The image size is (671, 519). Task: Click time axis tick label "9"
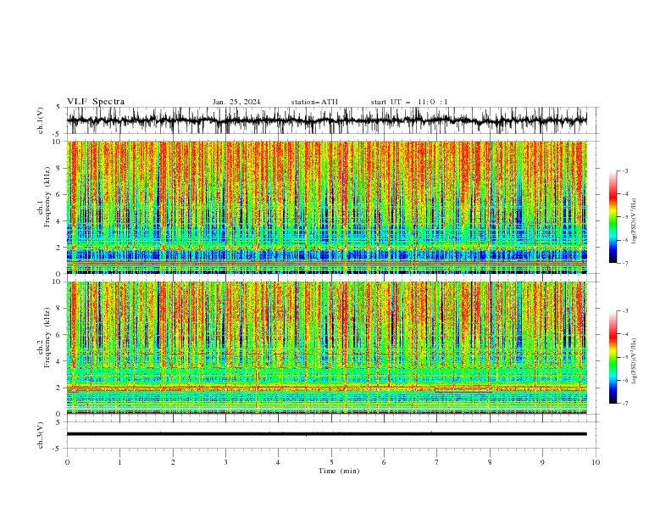click(x=542, y=462)
